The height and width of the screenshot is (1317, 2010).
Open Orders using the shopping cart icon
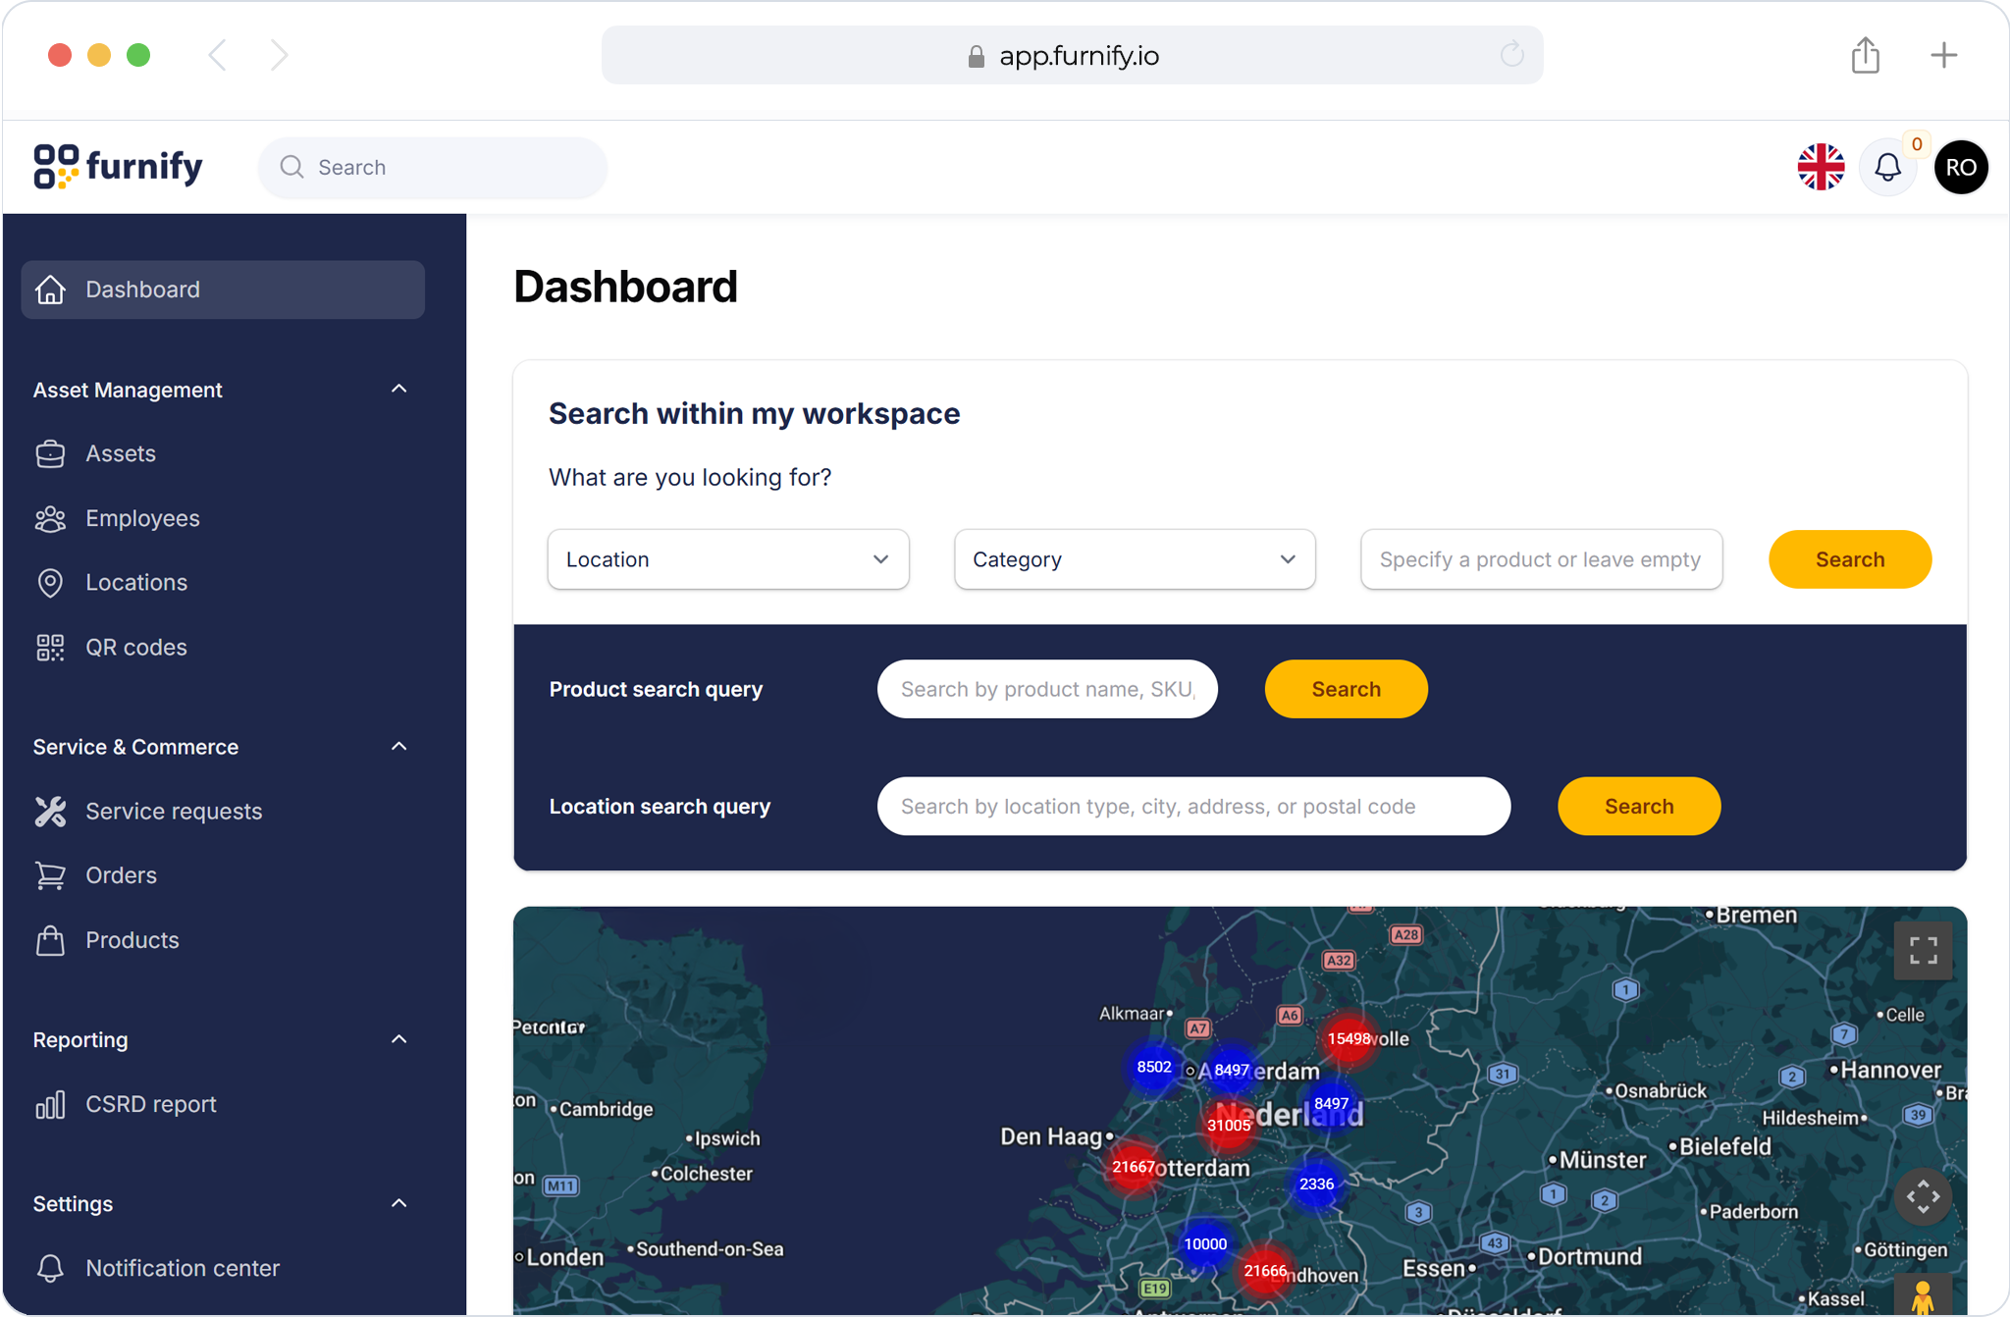point(50,874)
